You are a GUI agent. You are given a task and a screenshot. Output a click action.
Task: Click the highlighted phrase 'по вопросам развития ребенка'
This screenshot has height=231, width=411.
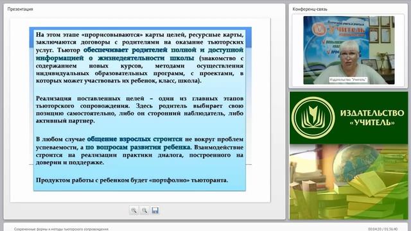click(139, 147)
